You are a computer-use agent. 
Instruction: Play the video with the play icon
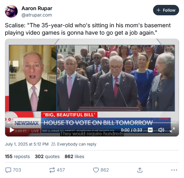tap(12, 130)
